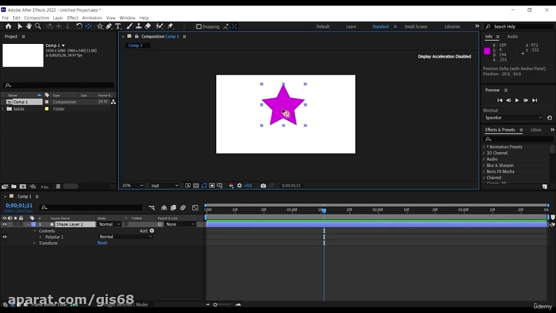Select the Zoom magnifier tool
Image resolution: width=556 pixels, height=313 pixels.
click(x=38, y=26)
